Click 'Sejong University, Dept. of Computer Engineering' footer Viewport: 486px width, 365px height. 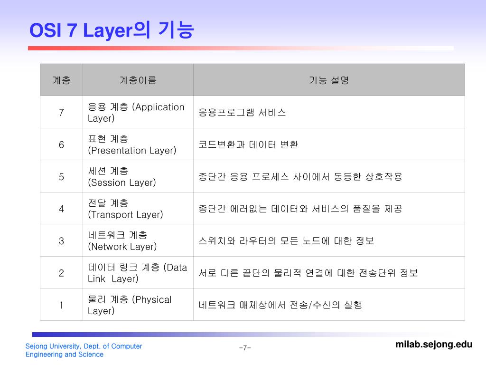(84, 350)
